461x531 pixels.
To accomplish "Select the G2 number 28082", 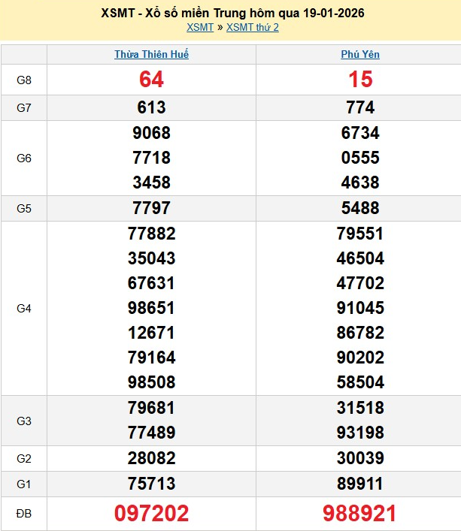I will [x=151, y=458].
